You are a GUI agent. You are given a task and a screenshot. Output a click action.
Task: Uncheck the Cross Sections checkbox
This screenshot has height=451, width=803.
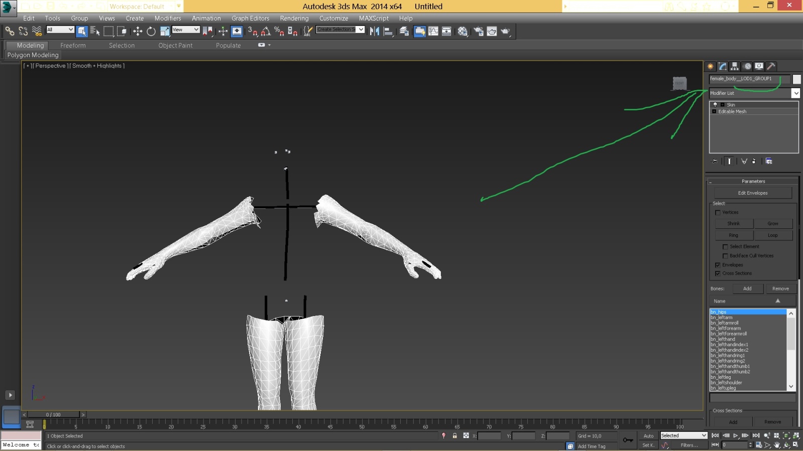718,273
